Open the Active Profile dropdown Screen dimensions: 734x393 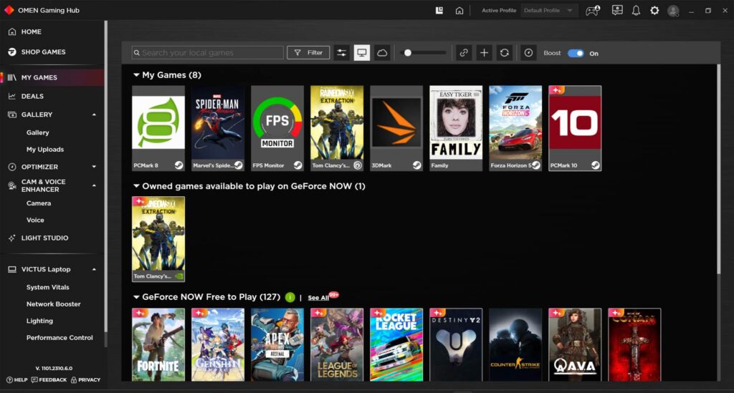(548, 10)
